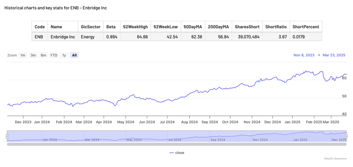Click the purple close legend line icon
This screenshot has height=167, width=353.
coord(171,153)
